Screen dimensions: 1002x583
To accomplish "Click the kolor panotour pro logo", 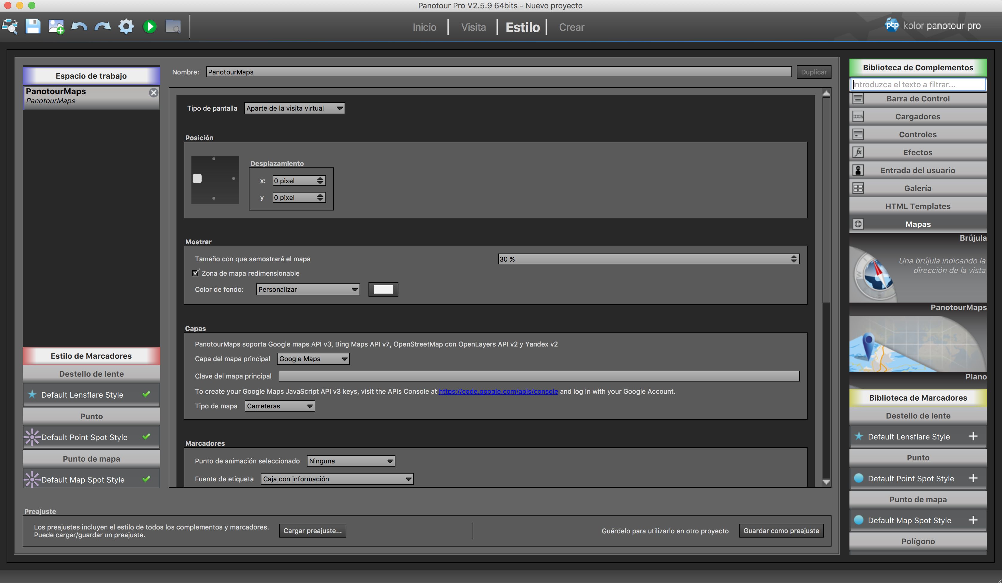I will (x=933, y=25).
